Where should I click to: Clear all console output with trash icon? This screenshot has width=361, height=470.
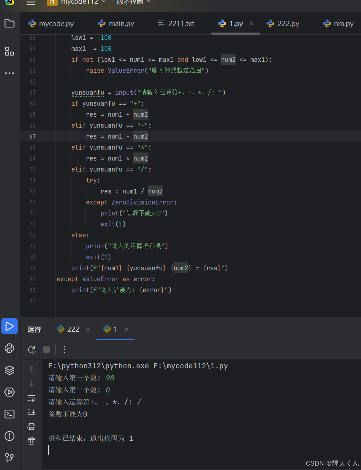(31, 441)
